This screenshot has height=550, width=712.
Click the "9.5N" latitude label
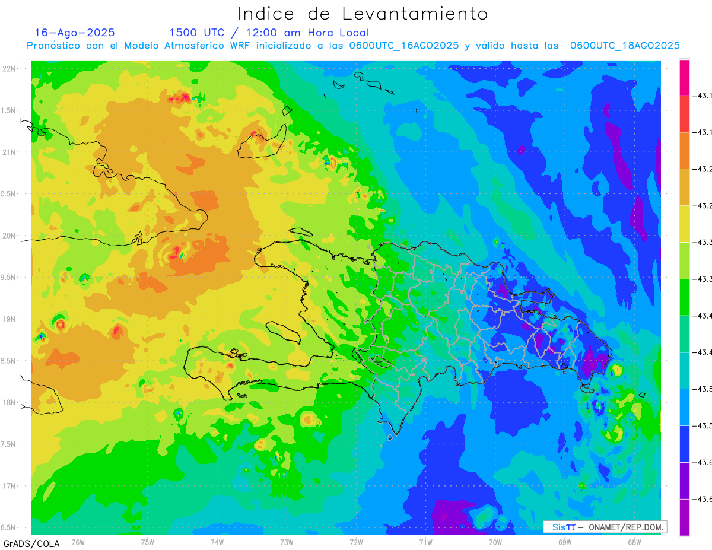8,277
